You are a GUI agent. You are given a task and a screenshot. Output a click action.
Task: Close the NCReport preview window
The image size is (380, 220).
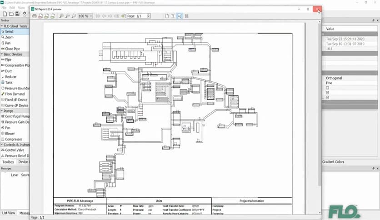(x=317, y=9)
